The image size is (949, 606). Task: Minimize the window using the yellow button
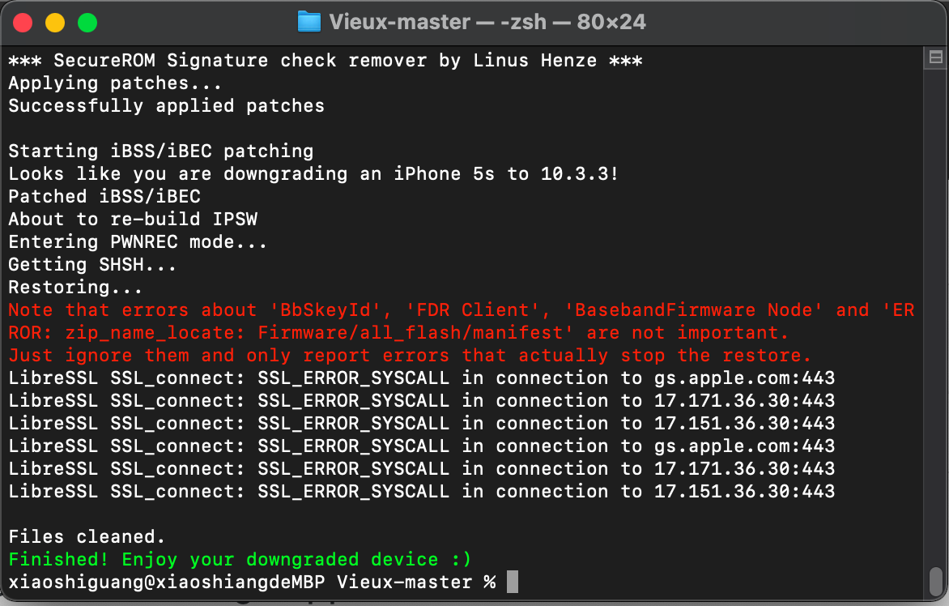coord(54,23)
